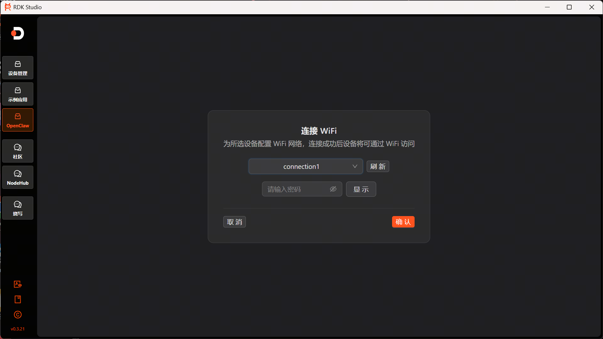Click the copyright icon

point(18,315)
